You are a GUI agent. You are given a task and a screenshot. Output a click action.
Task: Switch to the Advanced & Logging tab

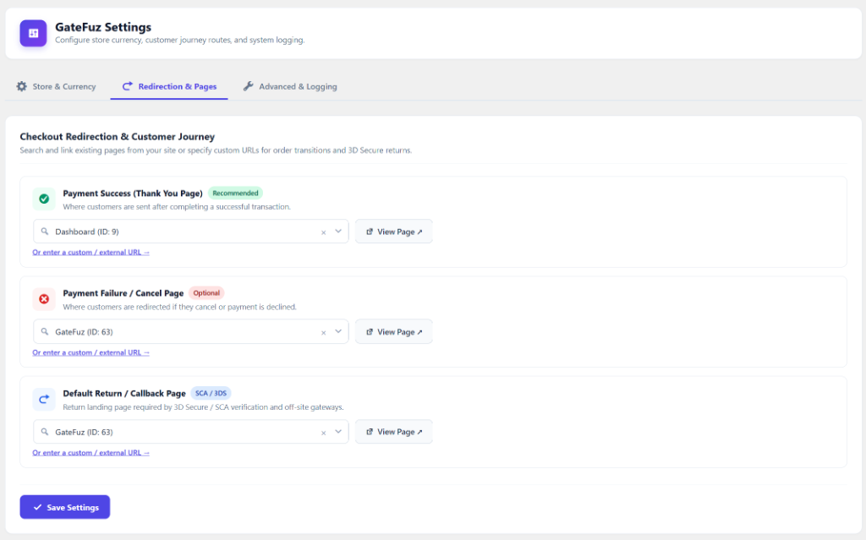pyautogui.click(x=290, y=87)
